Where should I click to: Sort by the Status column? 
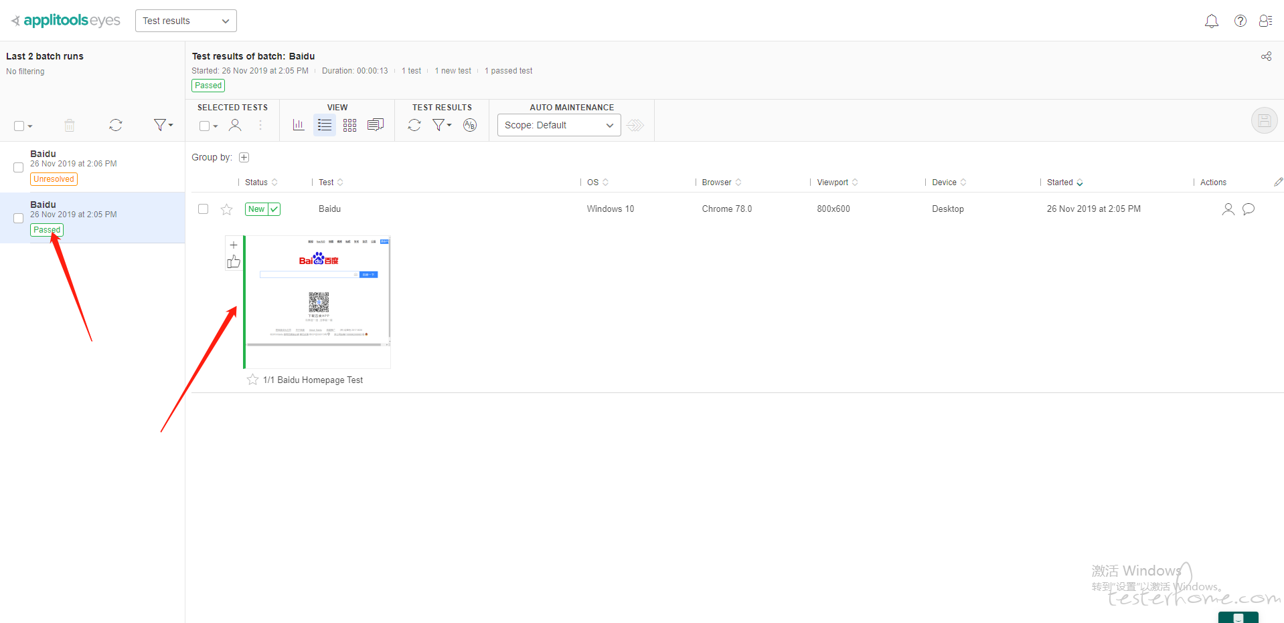261,182
